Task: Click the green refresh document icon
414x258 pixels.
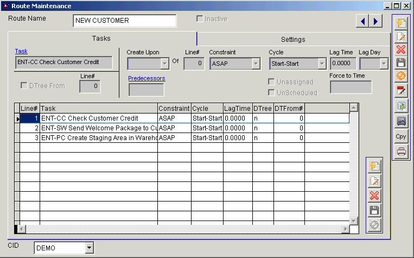Action: [x=402, y=106]
